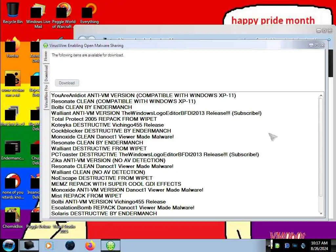Image resolution: width=336 pixels, height=252 pixels.
Task: Switch to the VirusWire Pro tab
Action: pos(46,96)
